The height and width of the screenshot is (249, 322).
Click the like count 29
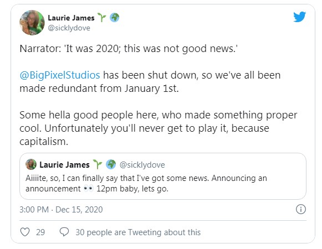[40, 232]
